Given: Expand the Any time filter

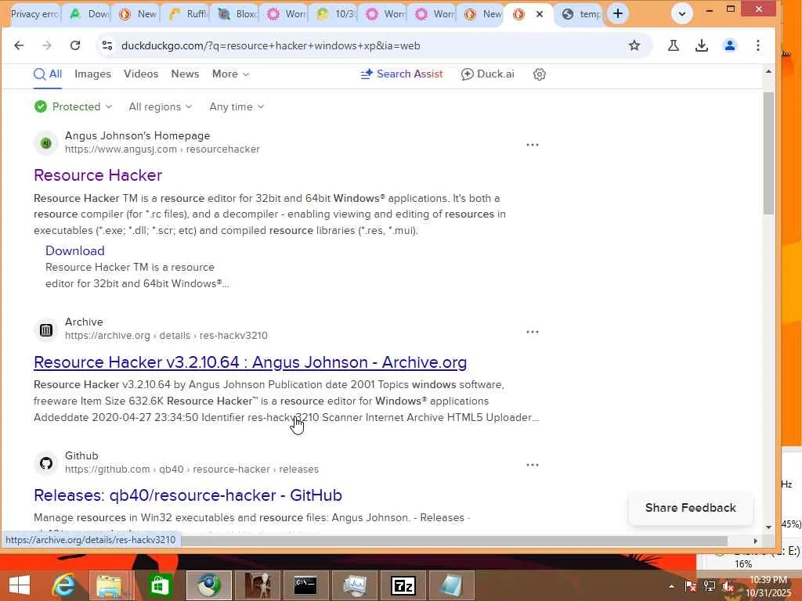Looking at the screenshot, I should (237, 106).
